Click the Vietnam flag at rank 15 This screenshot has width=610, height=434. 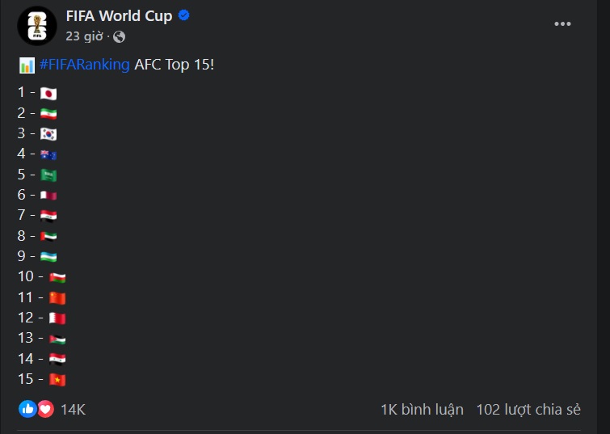tap(57, 380)
